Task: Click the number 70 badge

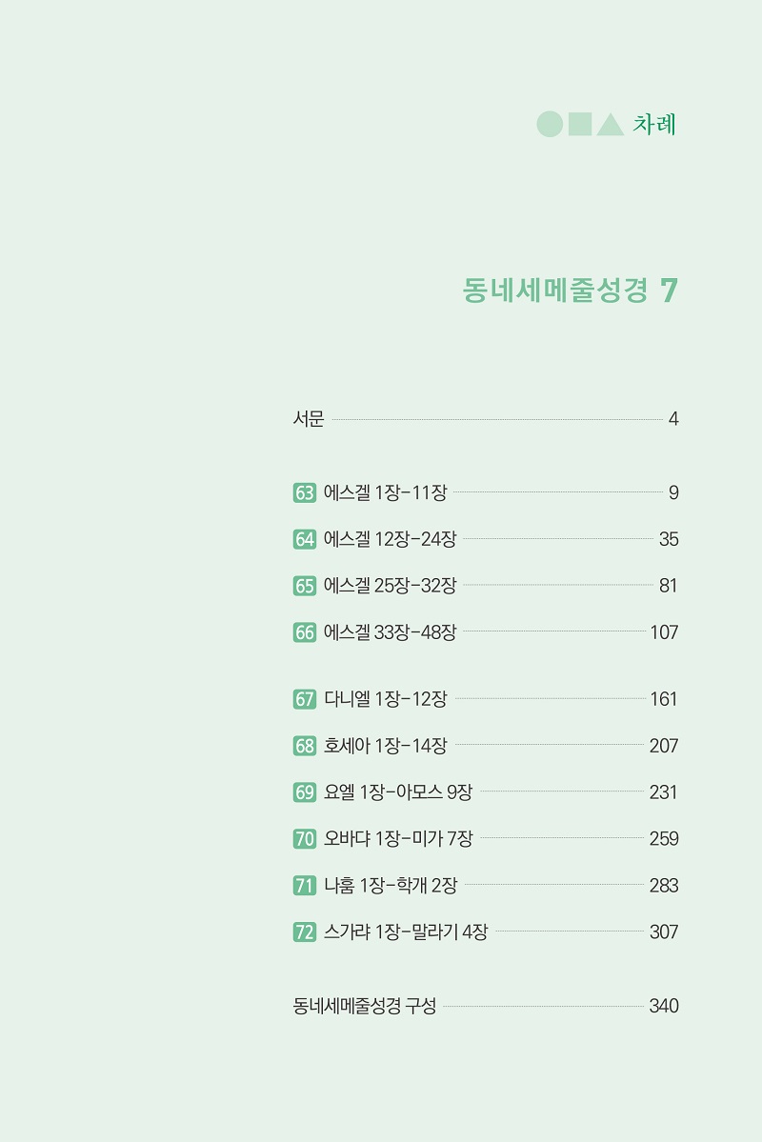Action: click(305, 839)
